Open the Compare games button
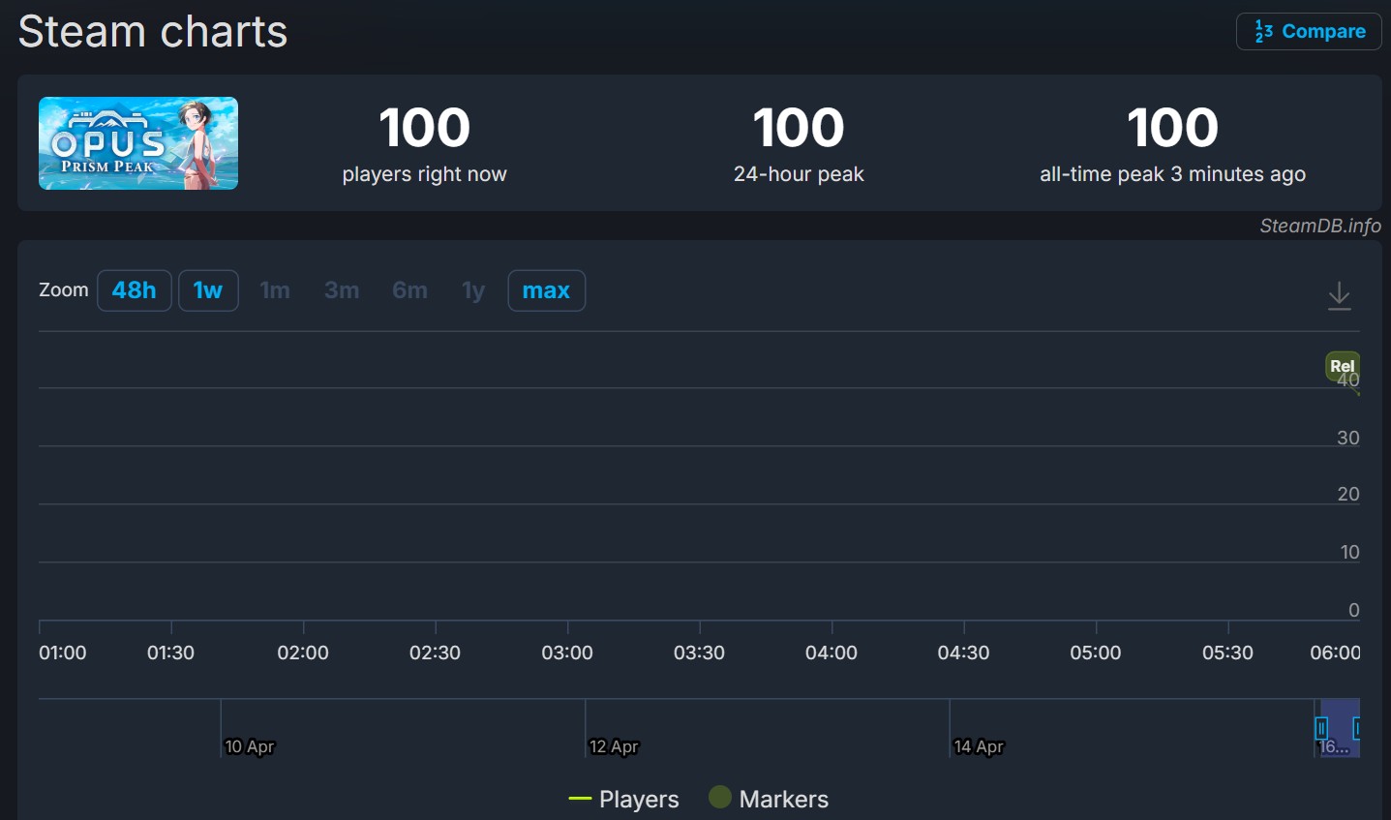 pyautogui.click(x=1309, y=32)
